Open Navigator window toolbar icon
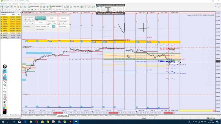This screenshot has height=124, width=221. pyautogui.click(x=18, y=7)
